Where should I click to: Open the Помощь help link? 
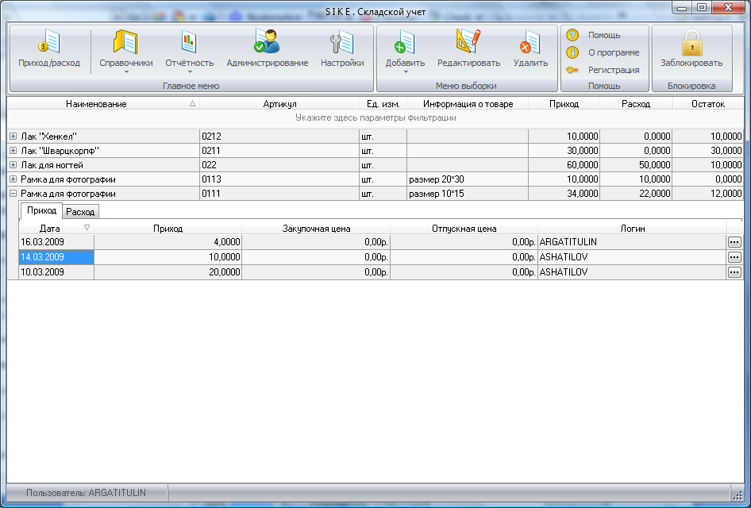click(604, 35)
